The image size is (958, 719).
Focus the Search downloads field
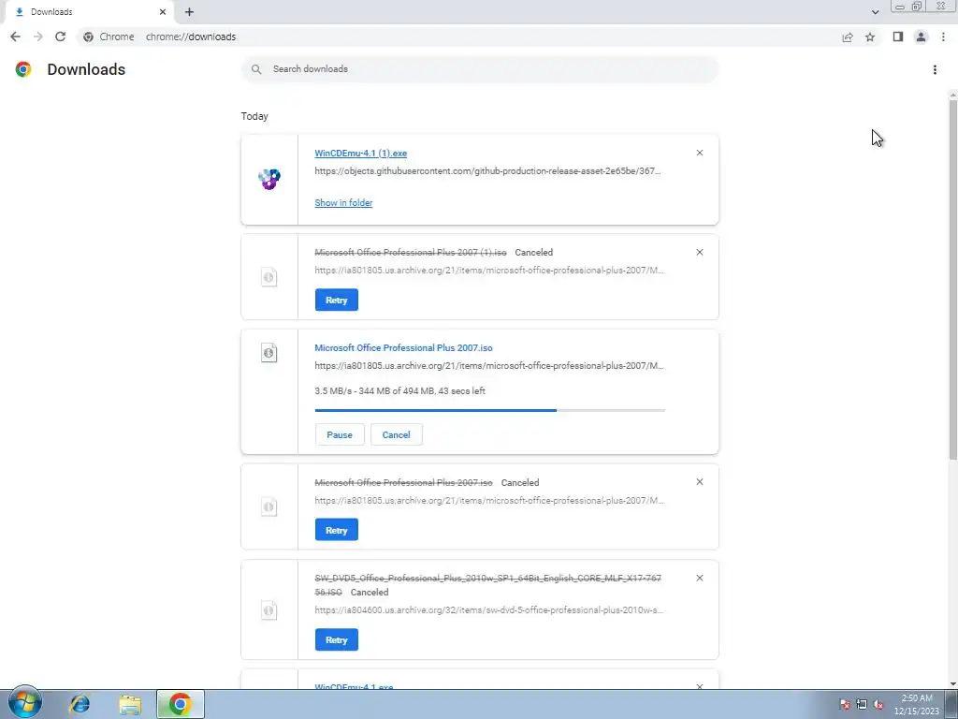(x=480, y=69)
